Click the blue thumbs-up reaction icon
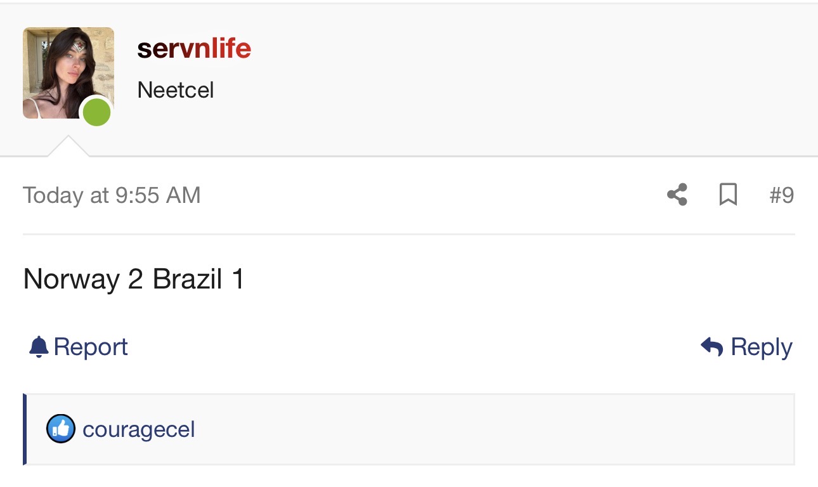Viewport: 818px width, 487px height. click(61, 429)
